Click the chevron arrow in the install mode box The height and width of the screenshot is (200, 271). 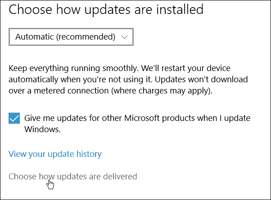[x=124, y=37]
